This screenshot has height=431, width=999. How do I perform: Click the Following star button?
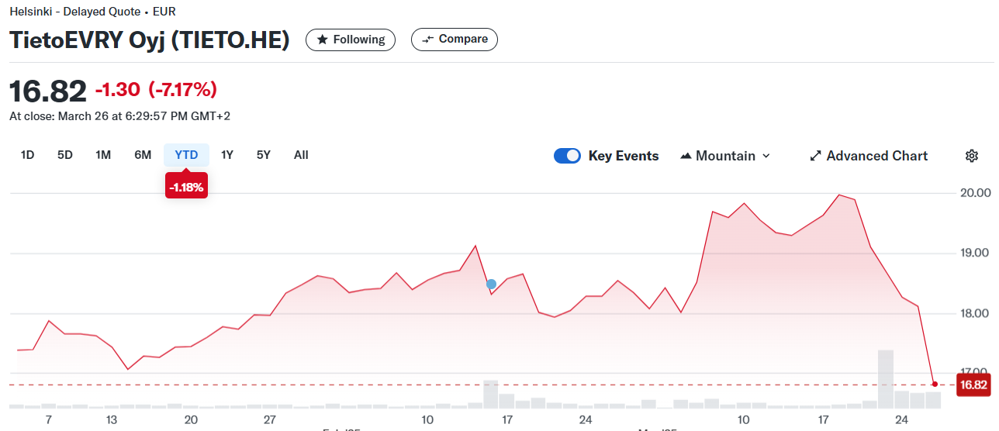(x=351, y=40)
